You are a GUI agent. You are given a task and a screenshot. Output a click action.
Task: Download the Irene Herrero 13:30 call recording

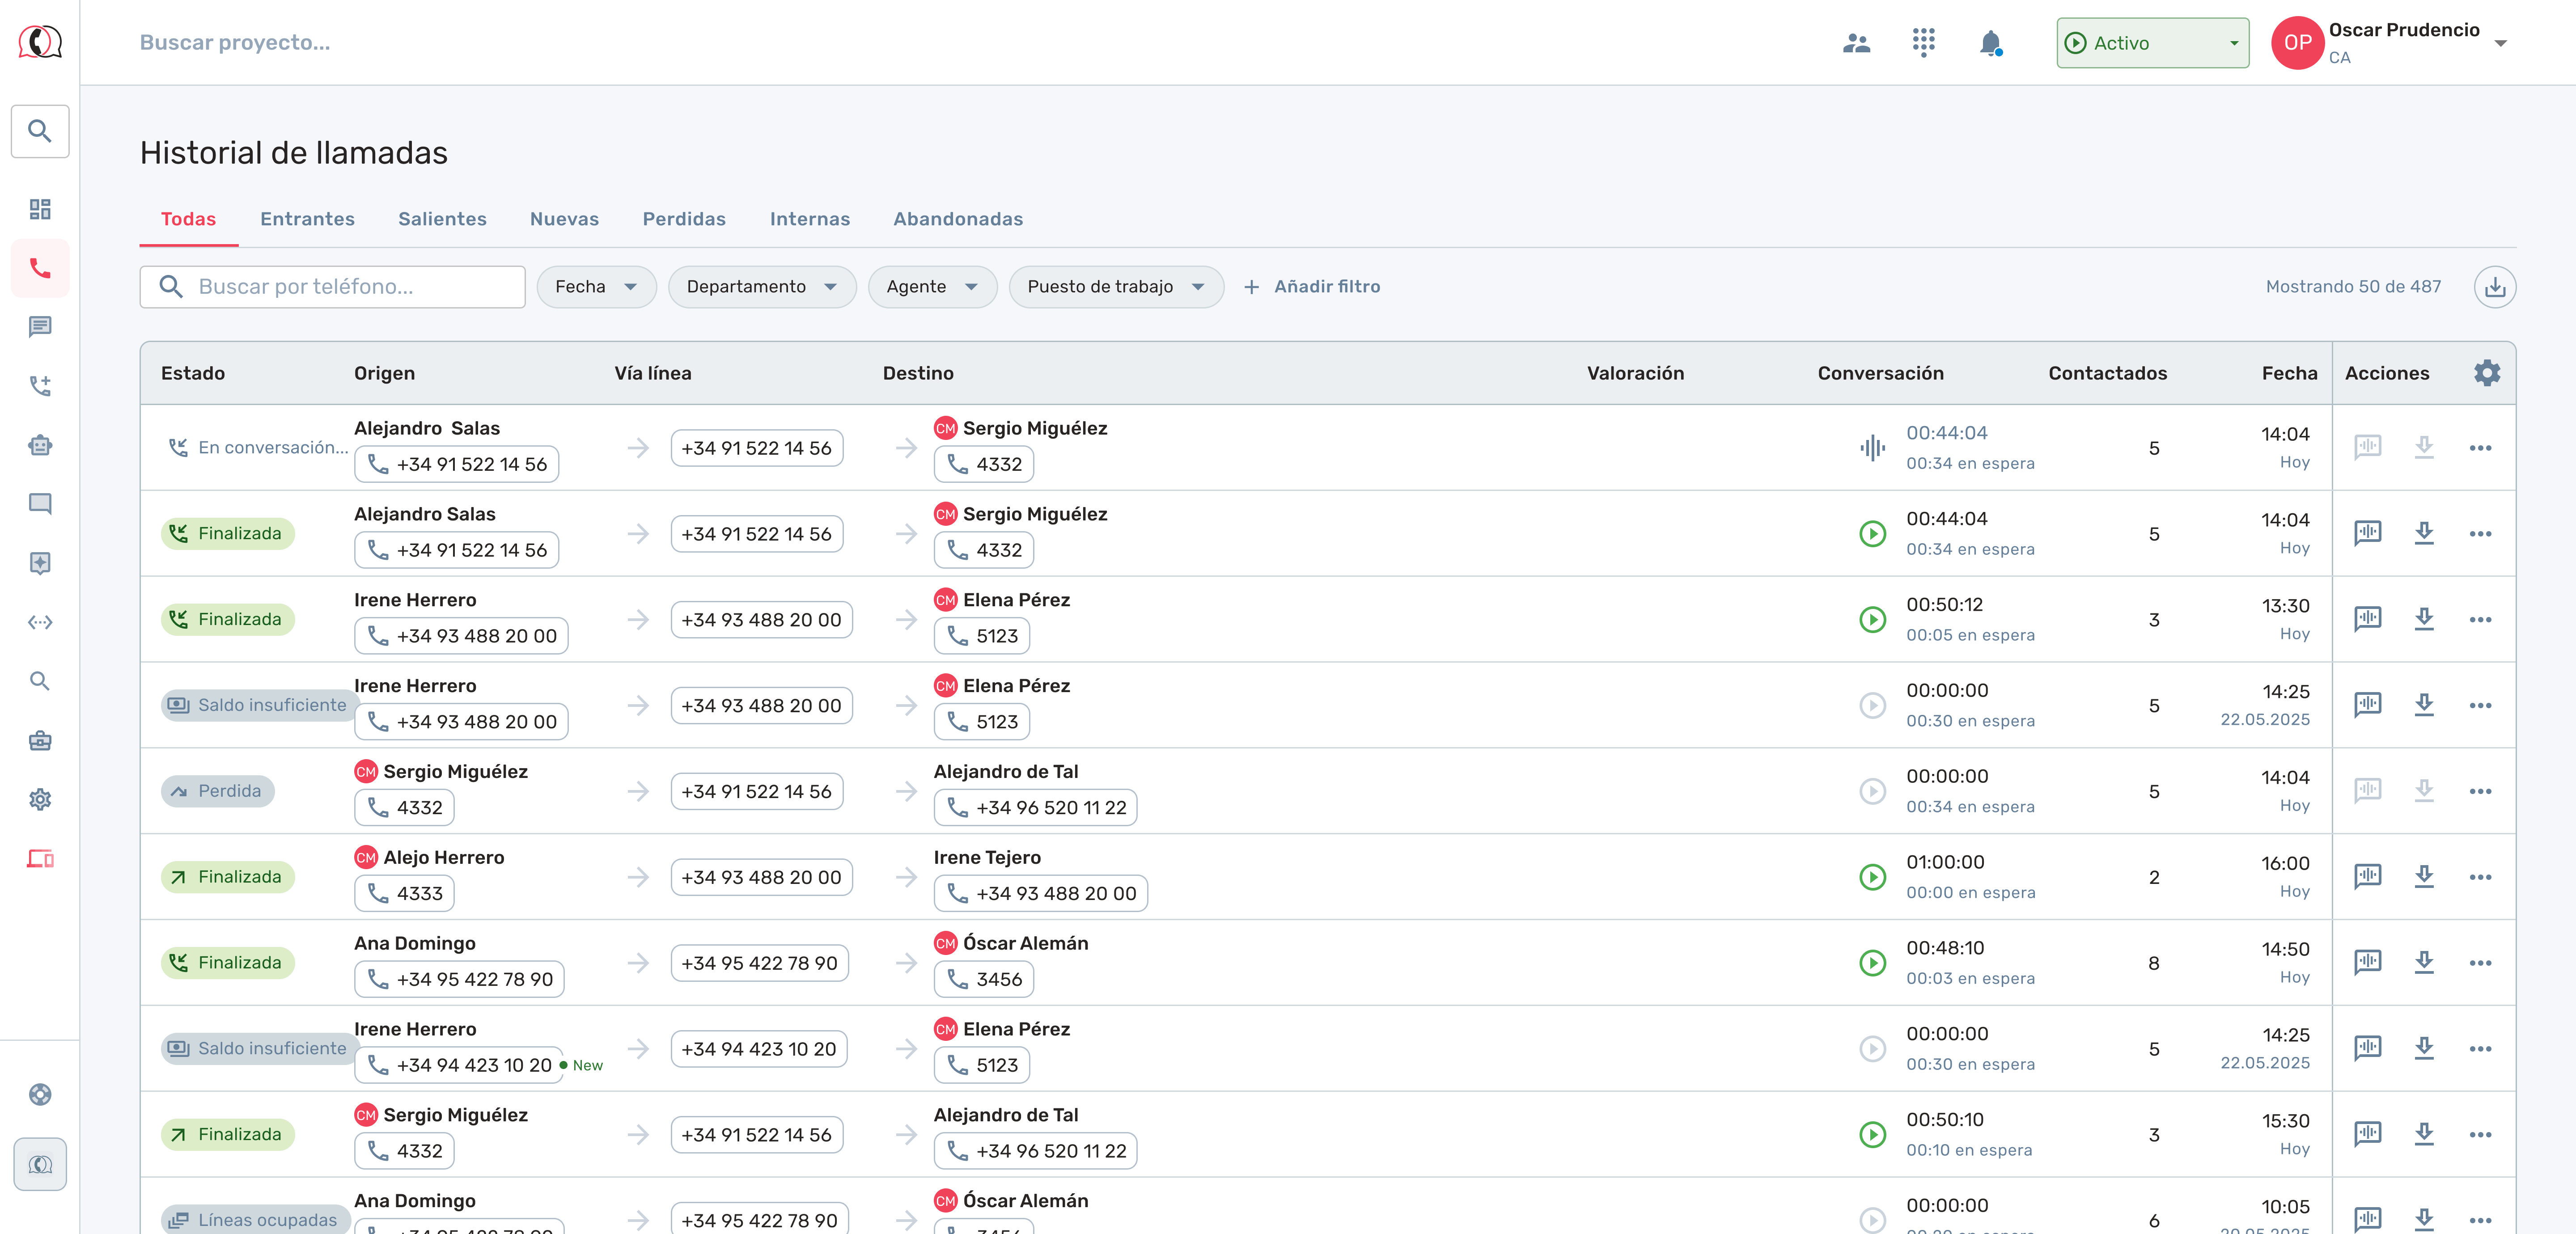click(2423, 619)
